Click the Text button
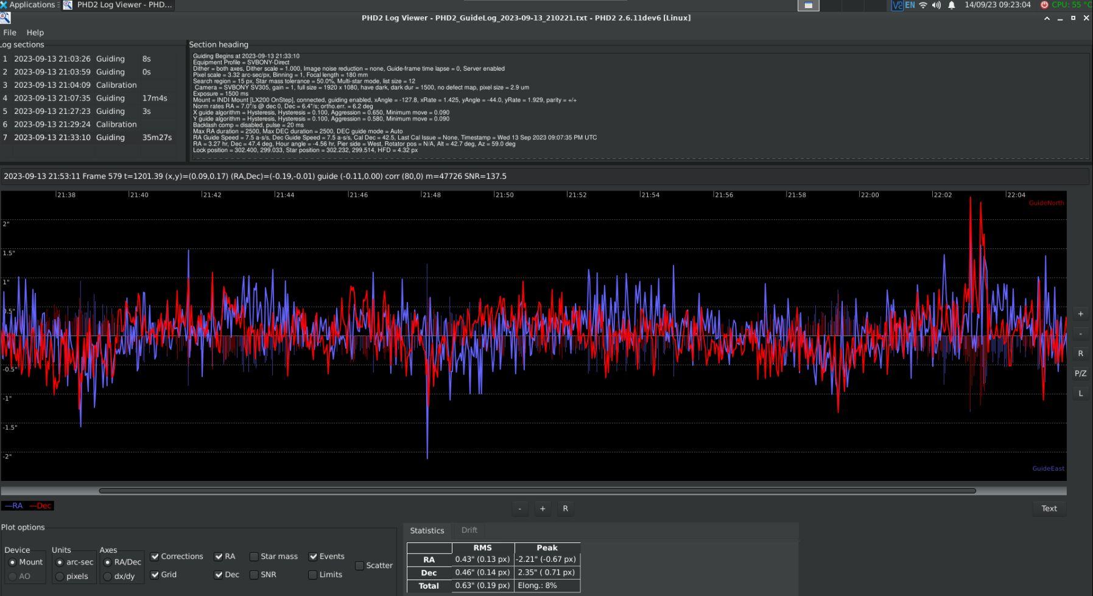 (1049, 508)
